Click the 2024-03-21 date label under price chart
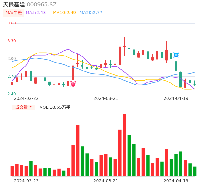The width and height of the screenshot is (209, 185). (x=106, y=98)
